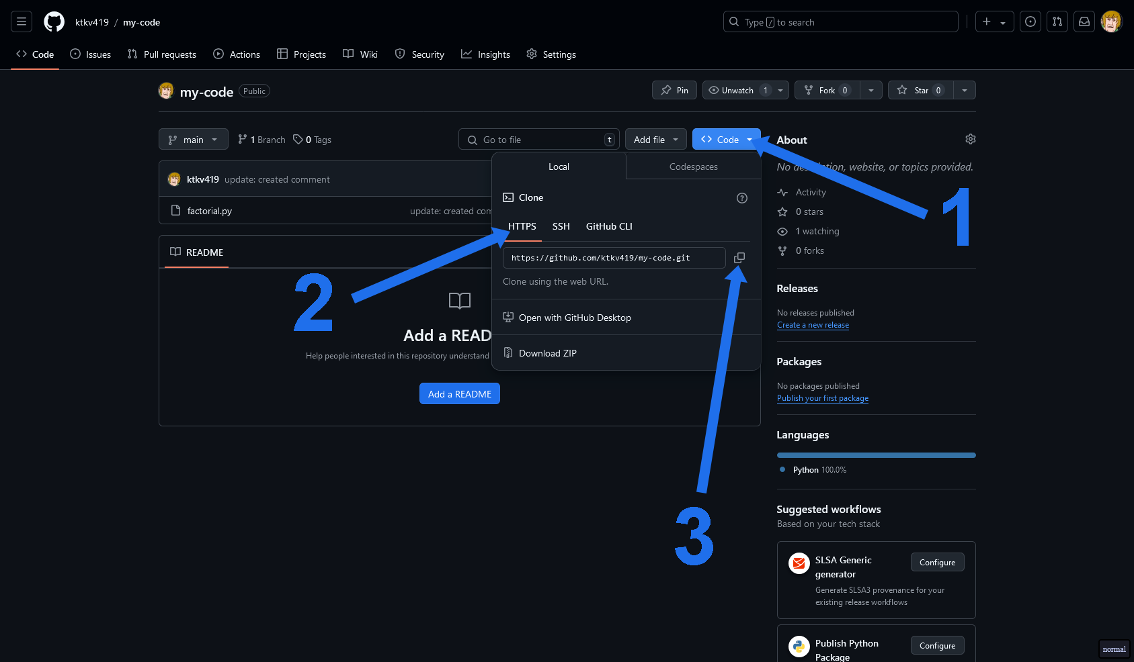
Task: Select the Local tab in clone panel
Action: tap(559, 167)
